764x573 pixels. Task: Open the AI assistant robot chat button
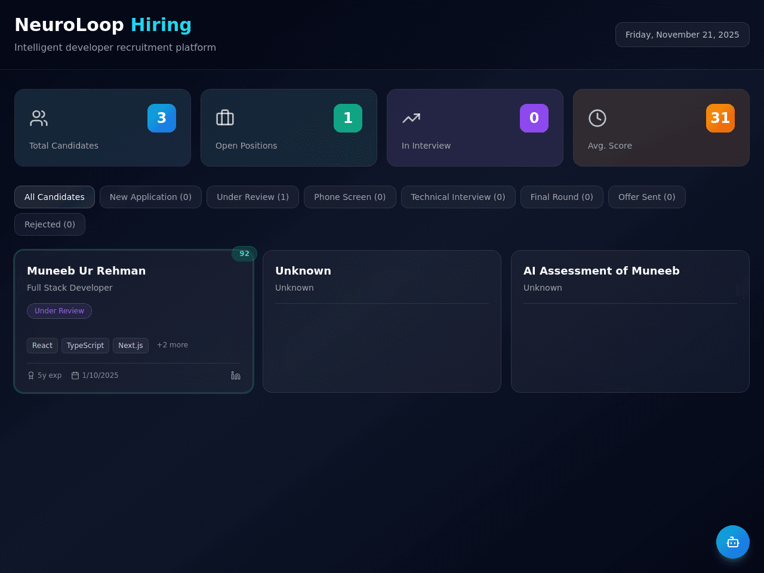click(733, 542)
